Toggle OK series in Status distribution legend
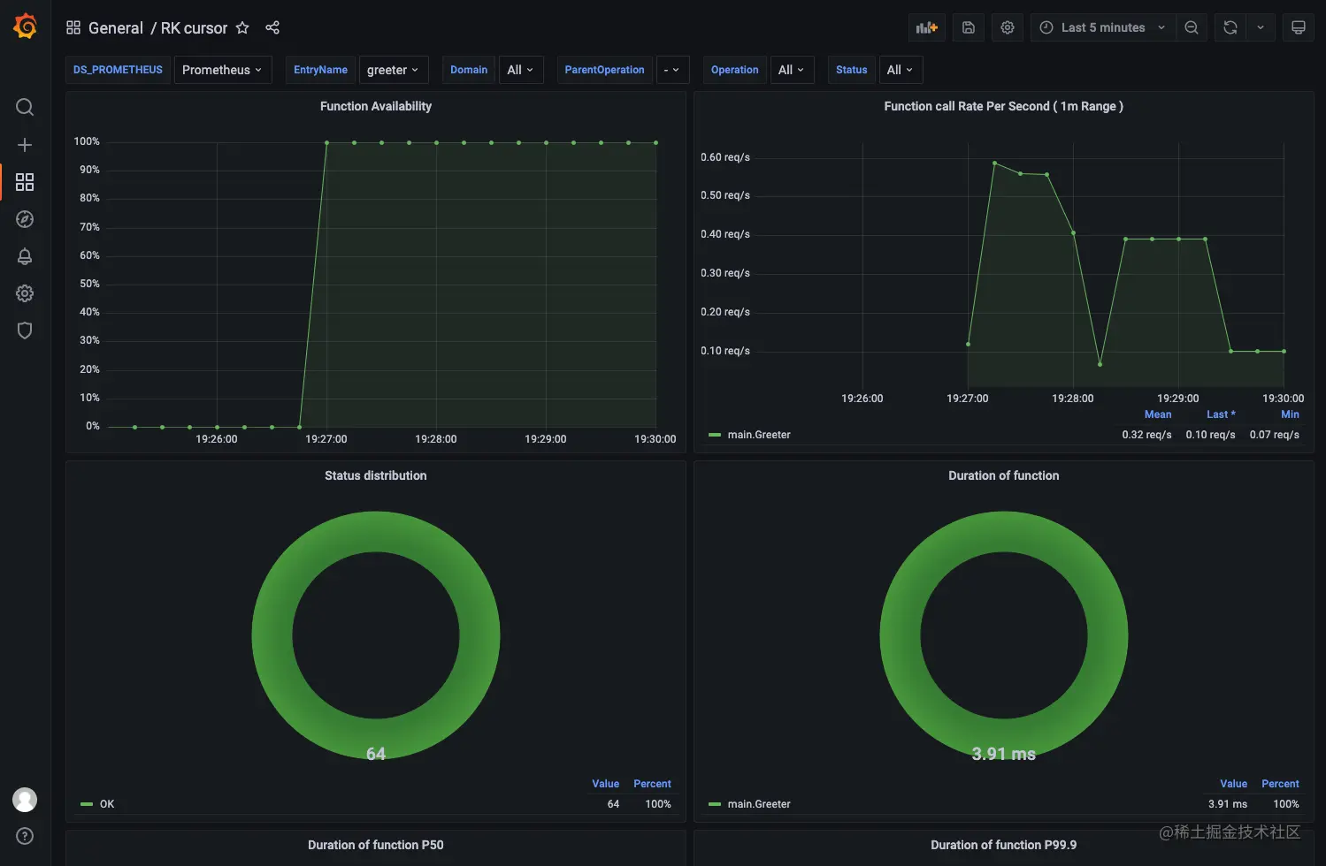Image resolution: width=1326 pixels, height=866 pixels. coord(106,804)
